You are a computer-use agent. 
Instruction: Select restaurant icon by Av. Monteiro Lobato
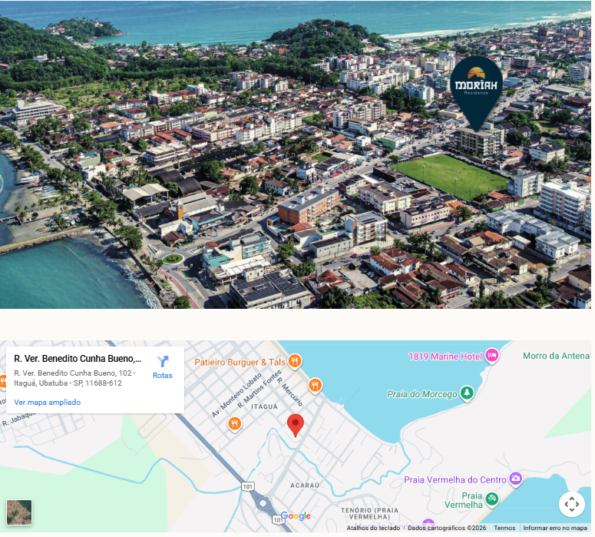click(x=235, y=423)
